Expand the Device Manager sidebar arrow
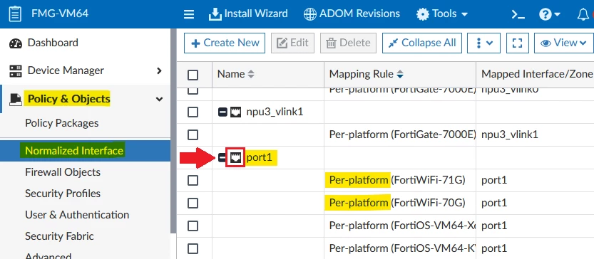The width and height of the screenshot is (594, 259). click(x=159, y=70)
